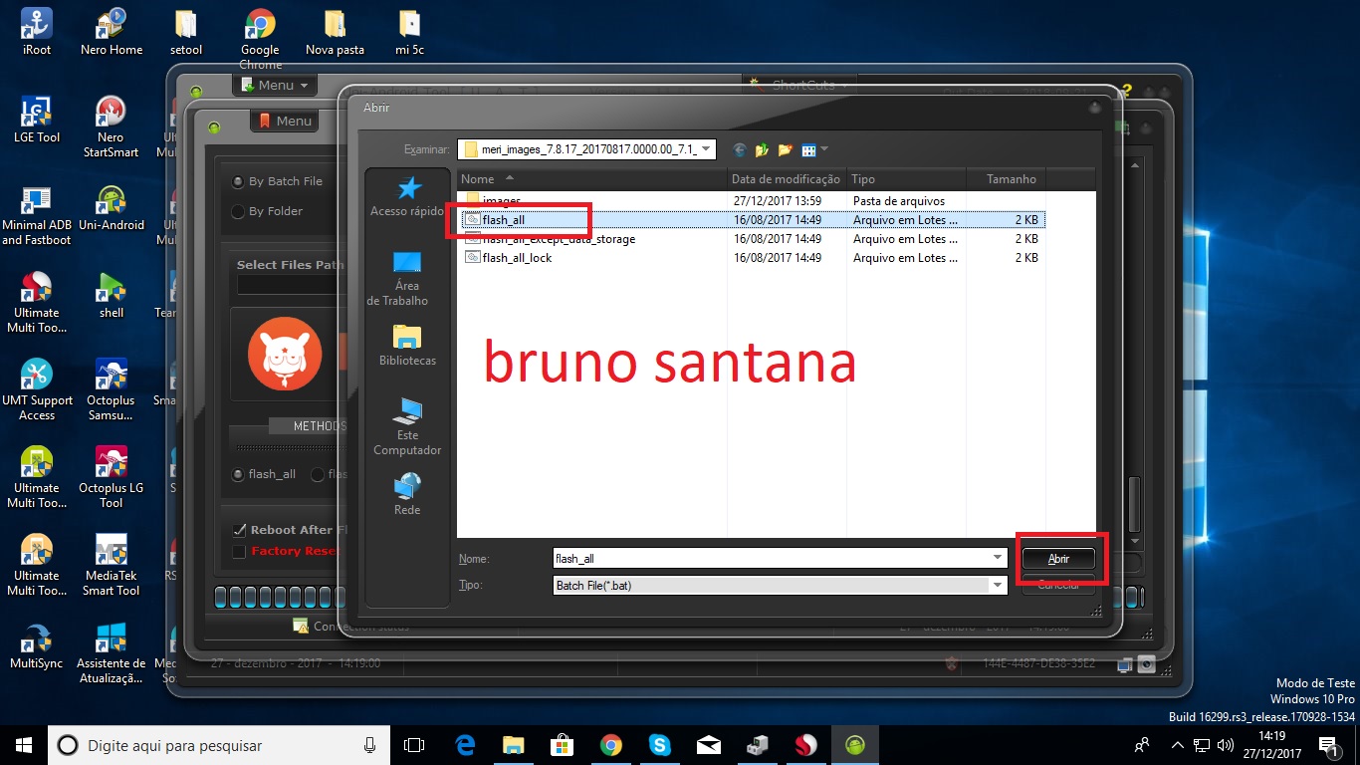This screenshot has height=765, width=1360.
Task: Click the screenshot camera icon in status bar
Action: click(x=1147, y=663)
